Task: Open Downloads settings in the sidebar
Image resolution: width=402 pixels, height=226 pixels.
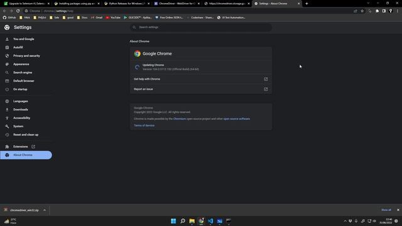Action: (21, 110)
